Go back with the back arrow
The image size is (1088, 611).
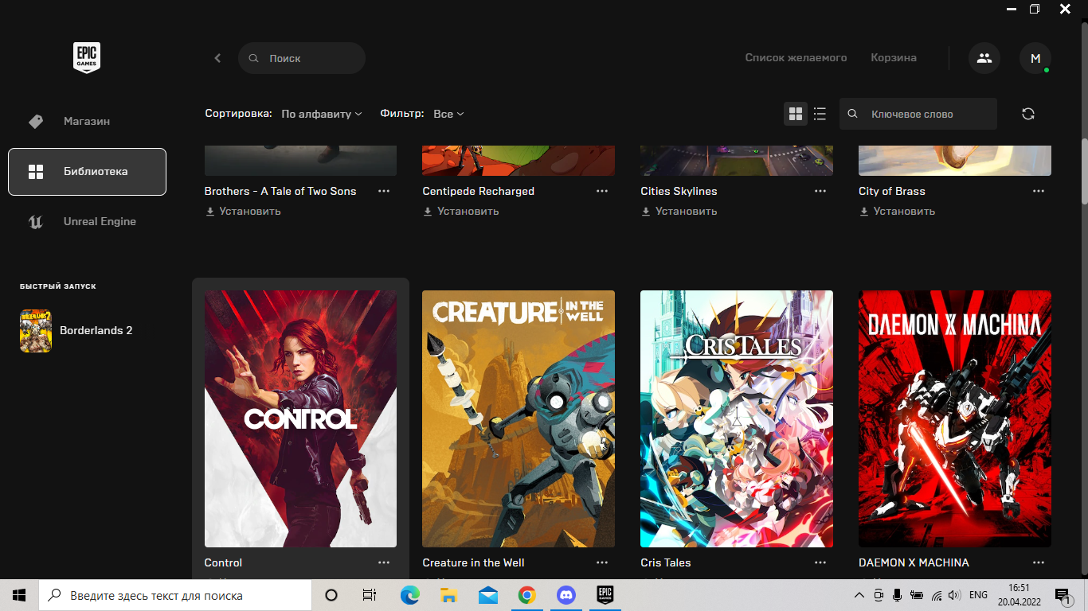click(x=217, y=58)
